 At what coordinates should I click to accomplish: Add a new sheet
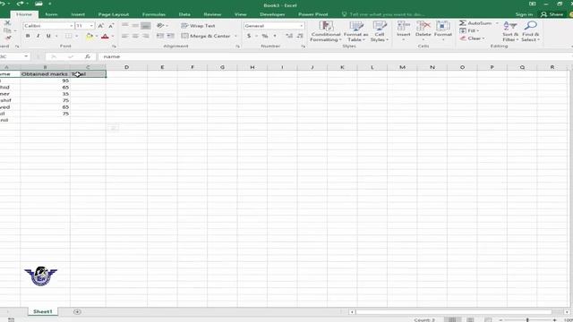click(x=77, y=311)
